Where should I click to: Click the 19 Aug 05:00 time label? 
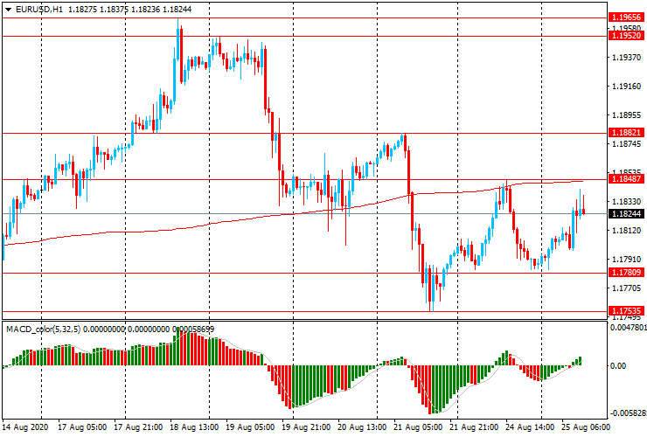coord(250,427)
